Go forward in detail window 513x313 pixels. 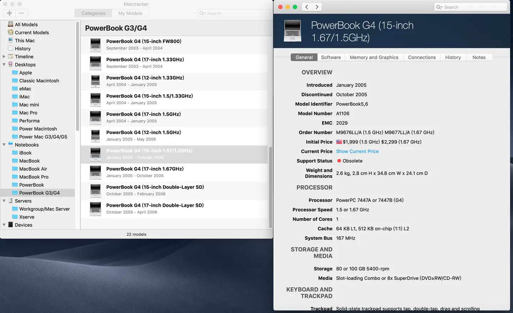317,7
